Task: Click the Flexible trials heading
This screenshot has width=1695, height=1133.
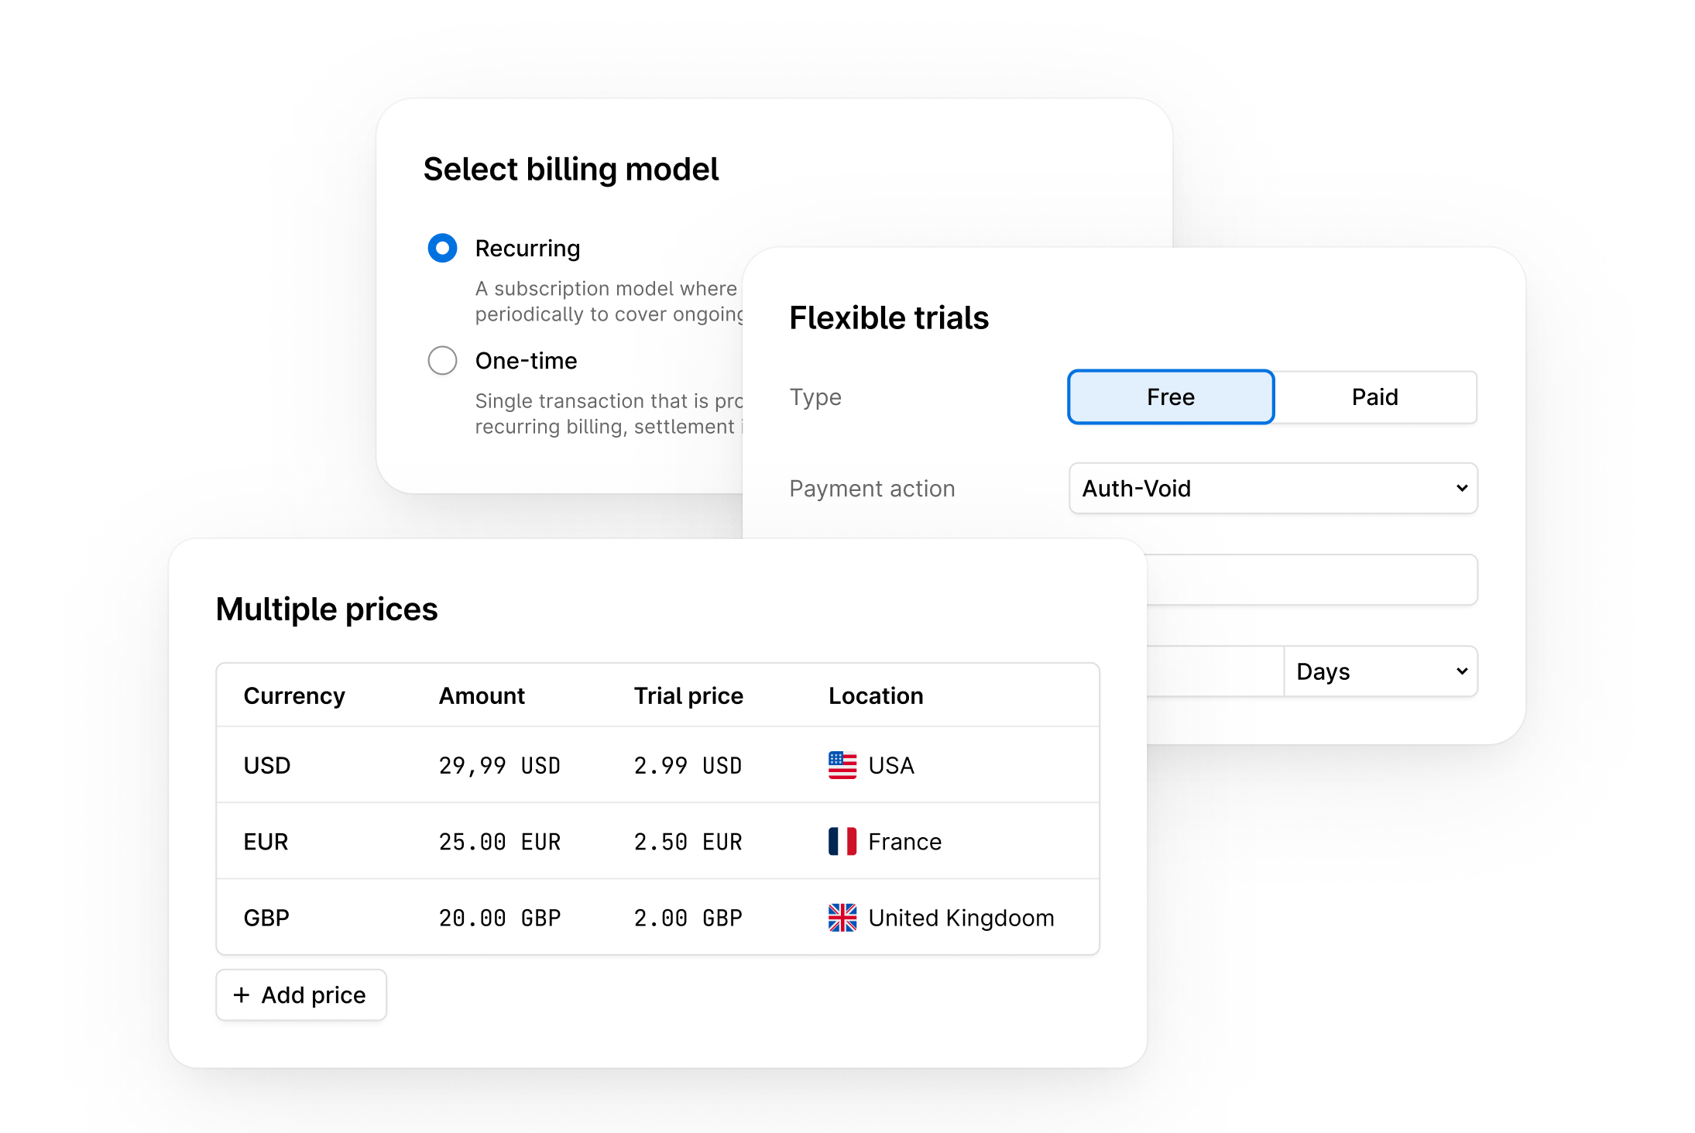Action: 888,317
